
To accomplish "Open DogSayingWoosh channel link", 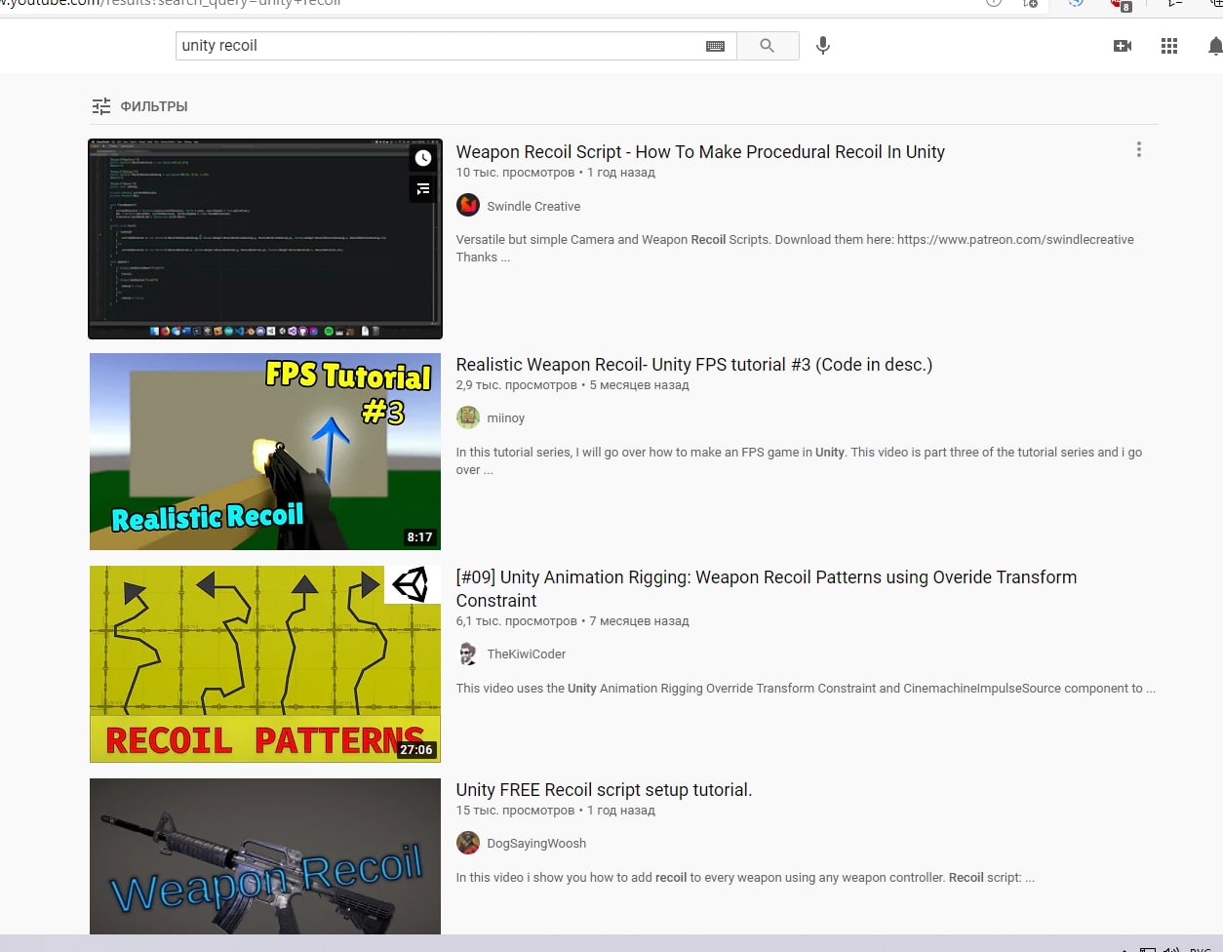I will coord(536,844).
